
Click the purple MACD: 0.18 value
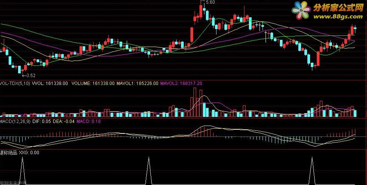tap(89, 121)
